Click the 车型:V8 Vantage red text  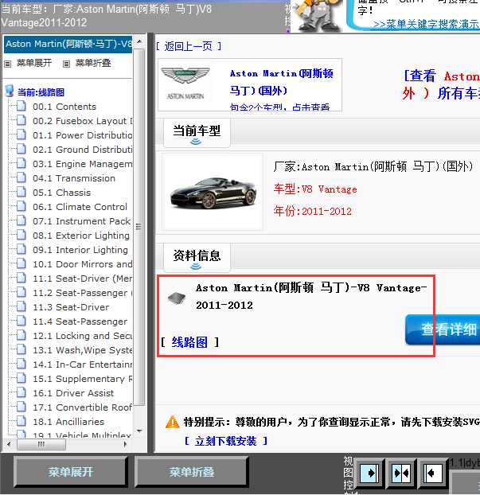pyautogui.click(x=315, y=189)
